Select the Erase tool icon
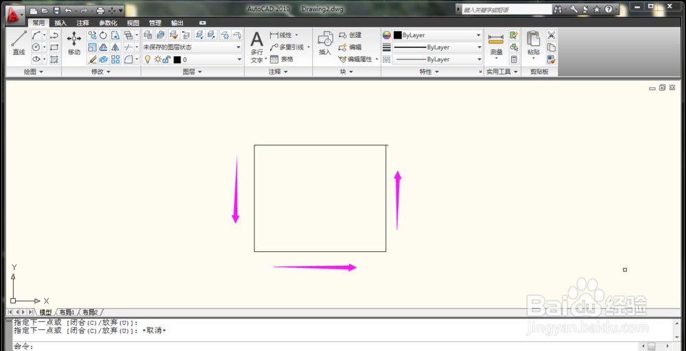Viewport: 686px width, 351px height. point(93,60)
